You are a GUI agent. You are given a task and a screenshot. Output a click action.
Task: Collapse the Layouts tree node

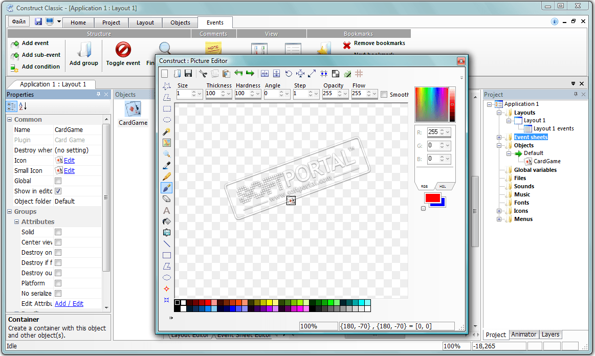[499, 113]
